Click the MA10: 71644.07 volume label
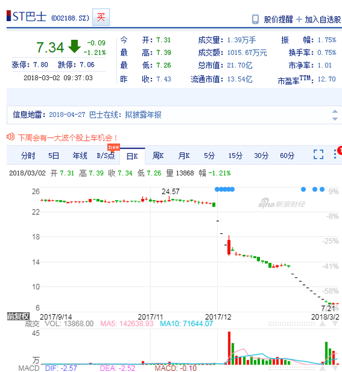 coord(187,323)
